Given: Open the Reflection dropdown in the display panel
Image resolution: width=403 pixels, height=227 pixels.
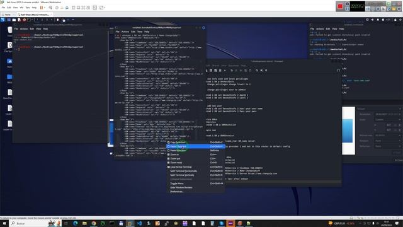Looking at the screenshot, I should pos(388,146).
